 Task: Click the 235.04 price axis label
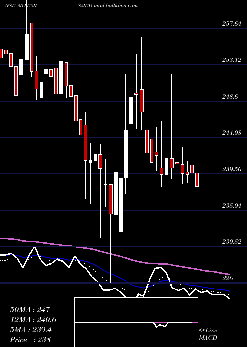[x=232, y=205]
